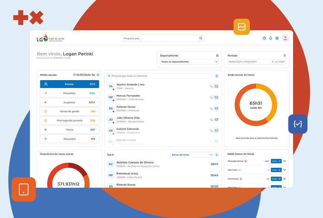The image size is (323, 218).
Task: Expand the Marcação manual row chevron
Action: click(285, 161)
